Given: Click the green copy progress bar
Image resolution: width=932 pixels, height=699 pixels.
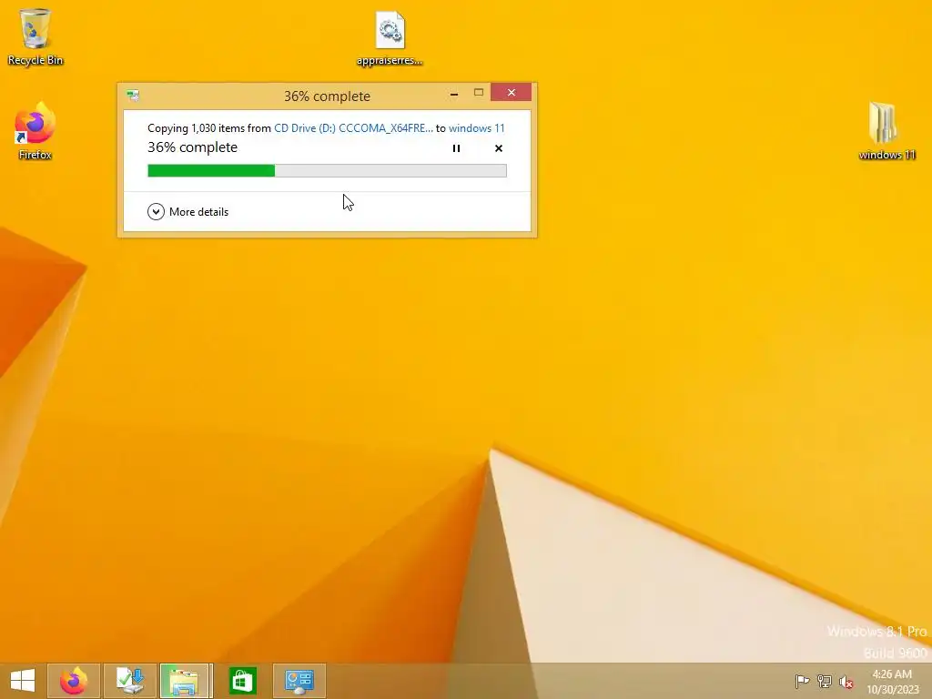Looking at the screenshot, I should tap(327, 170).
